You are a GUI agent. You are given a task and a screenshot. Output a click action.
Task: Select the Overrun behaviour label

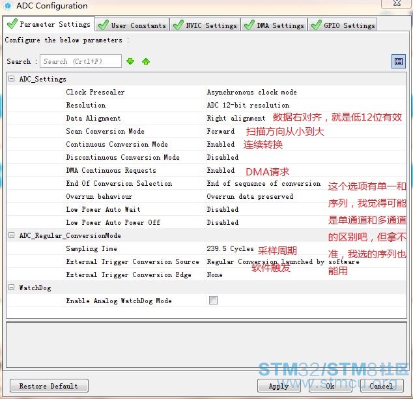(99, 197)
